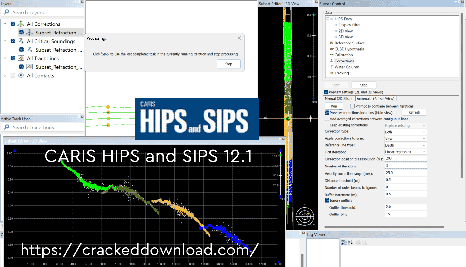Image resolution: width=466 pixels, height=267 pixels.
Task: Click the Outlier threshold field
Action: click(x=405, y=207)
